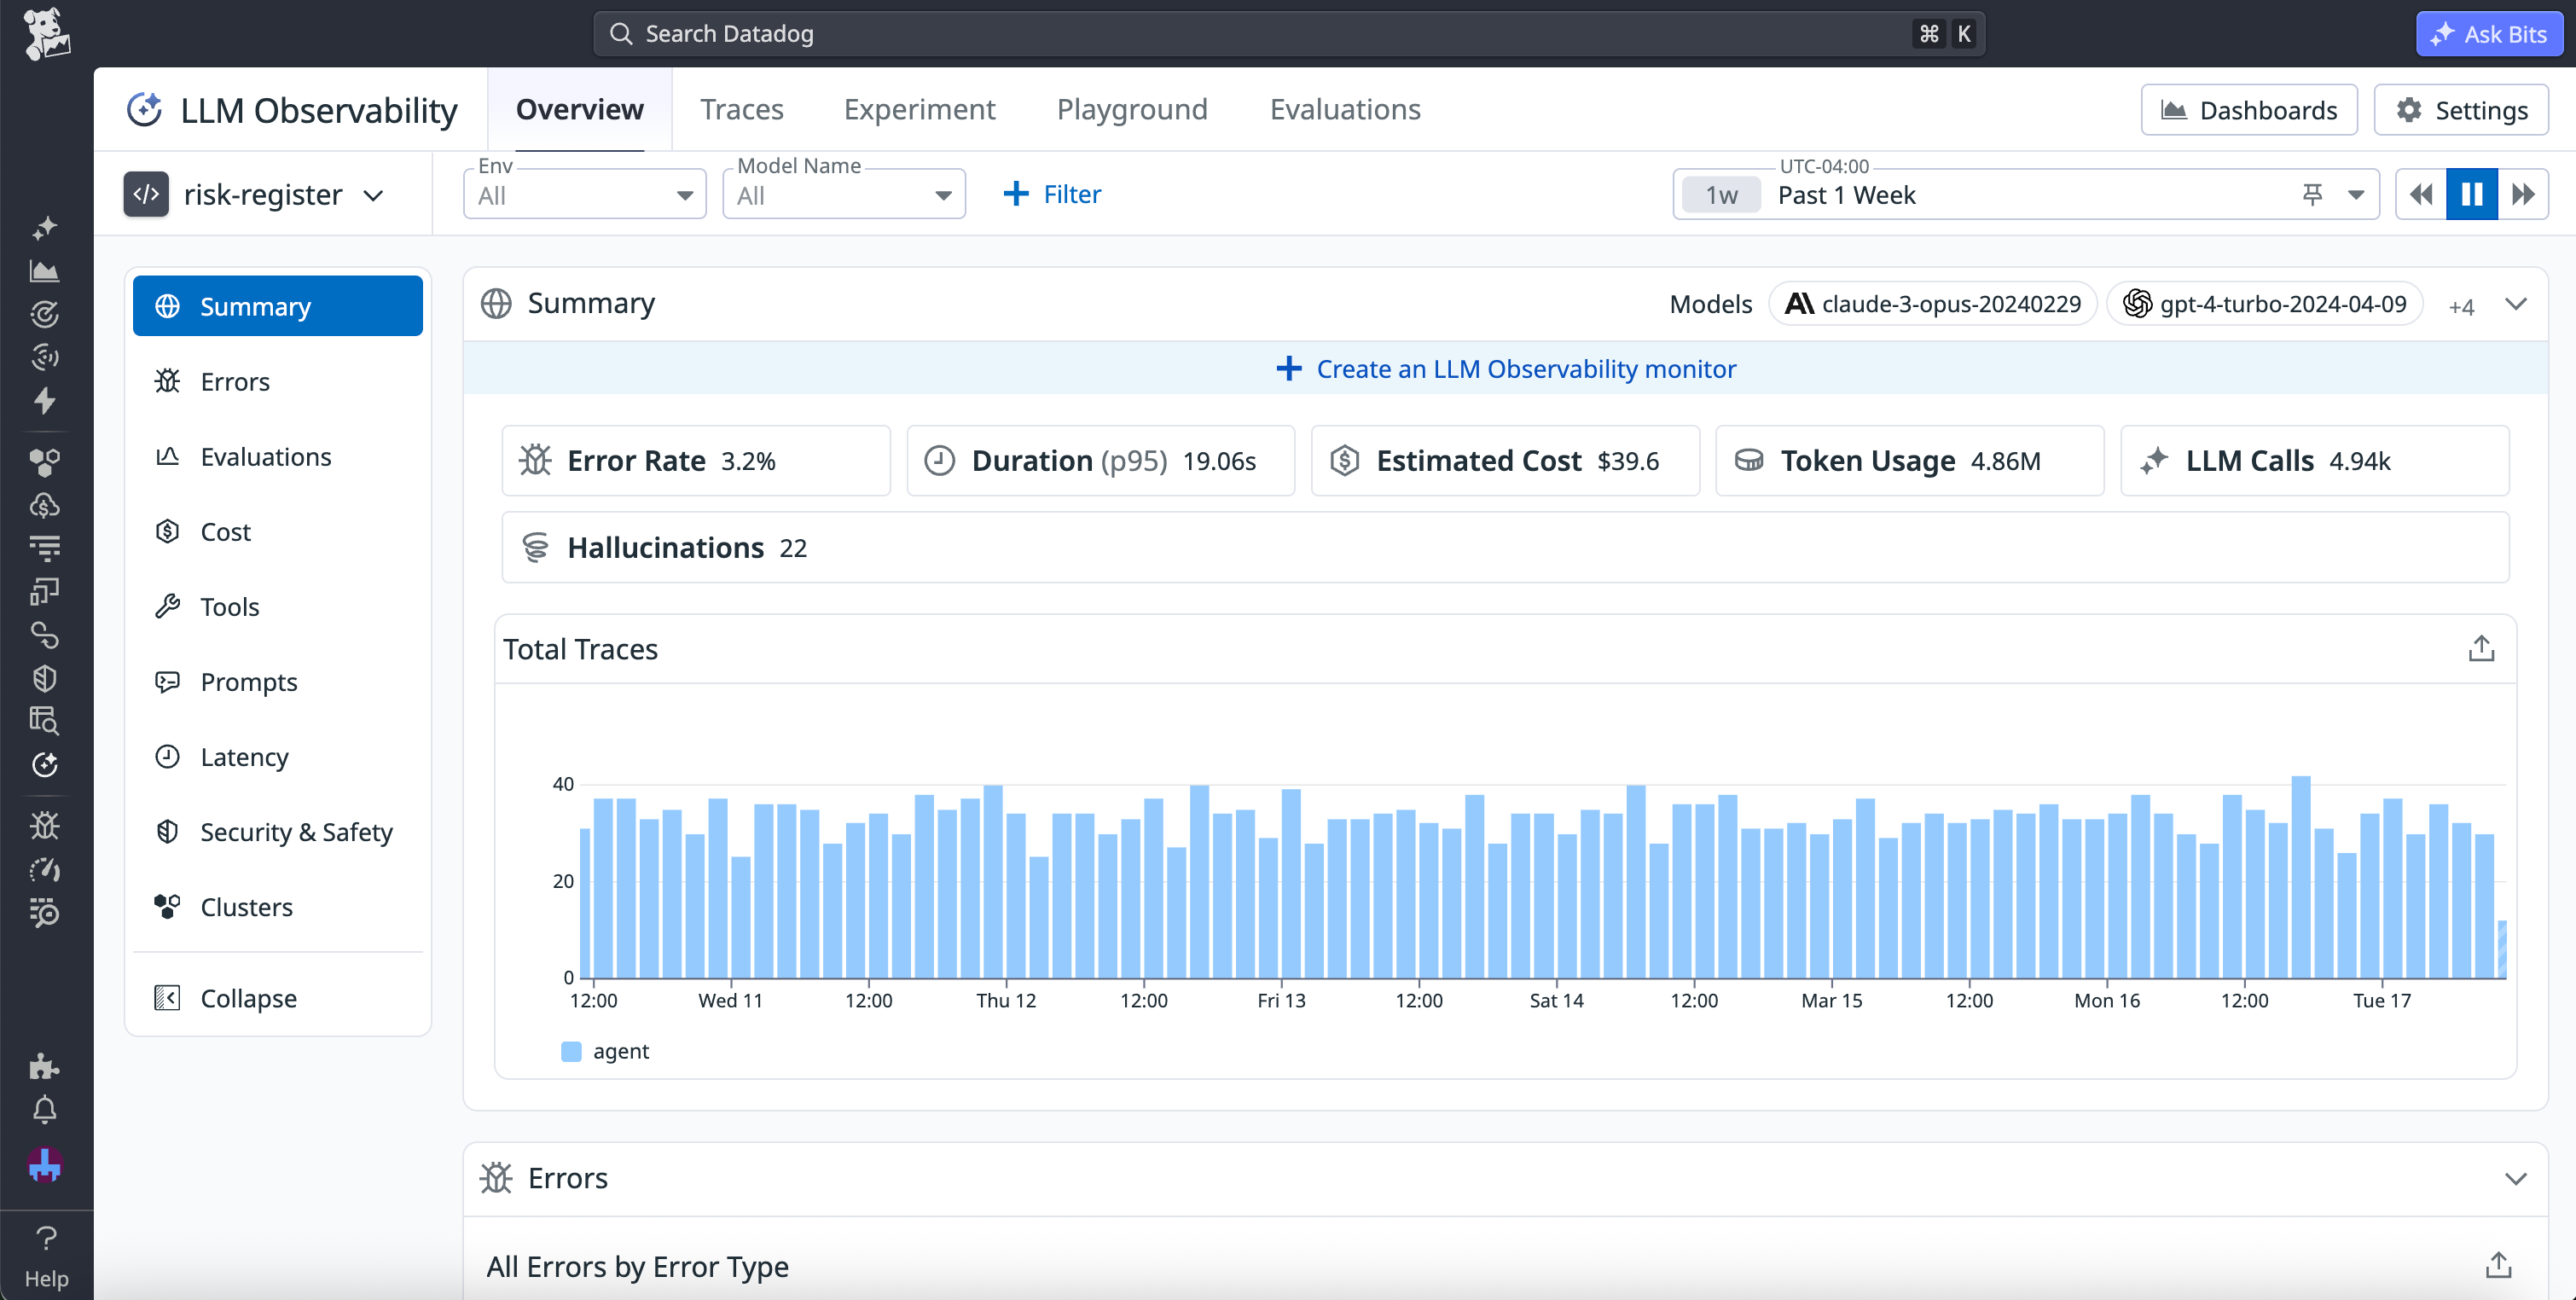Viewport: 2576px width, 1300px height.
Task: Collapse the LLM Observability navigation panel
Action: pyautogui.click(x=247, y=997)
